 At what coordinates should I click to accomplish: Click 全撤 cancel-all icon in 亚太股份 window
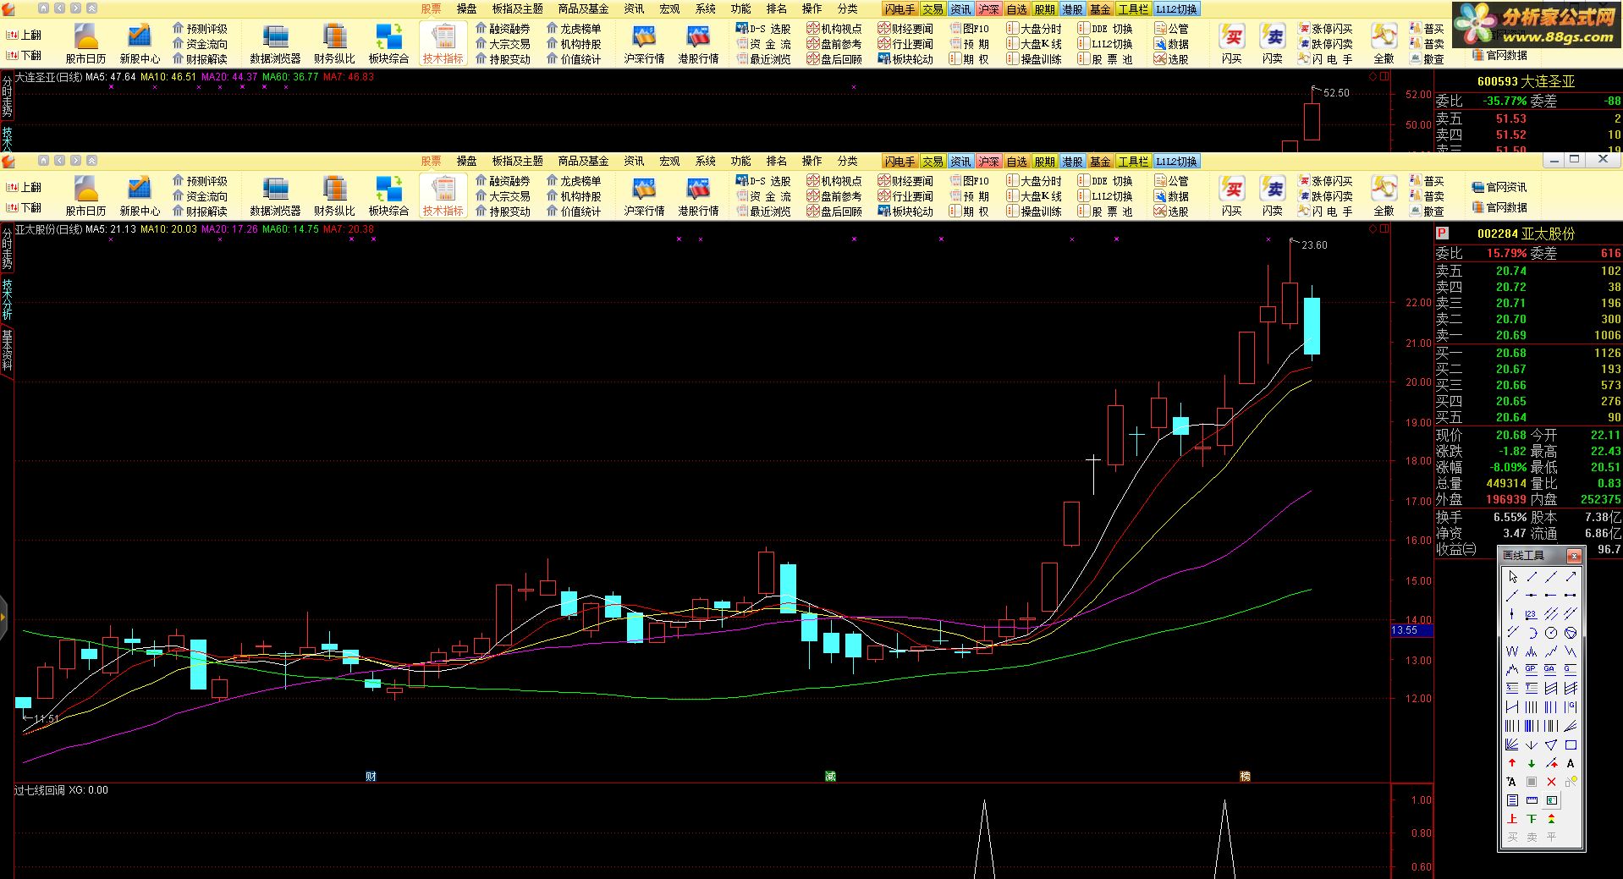tap(1384, 195)
